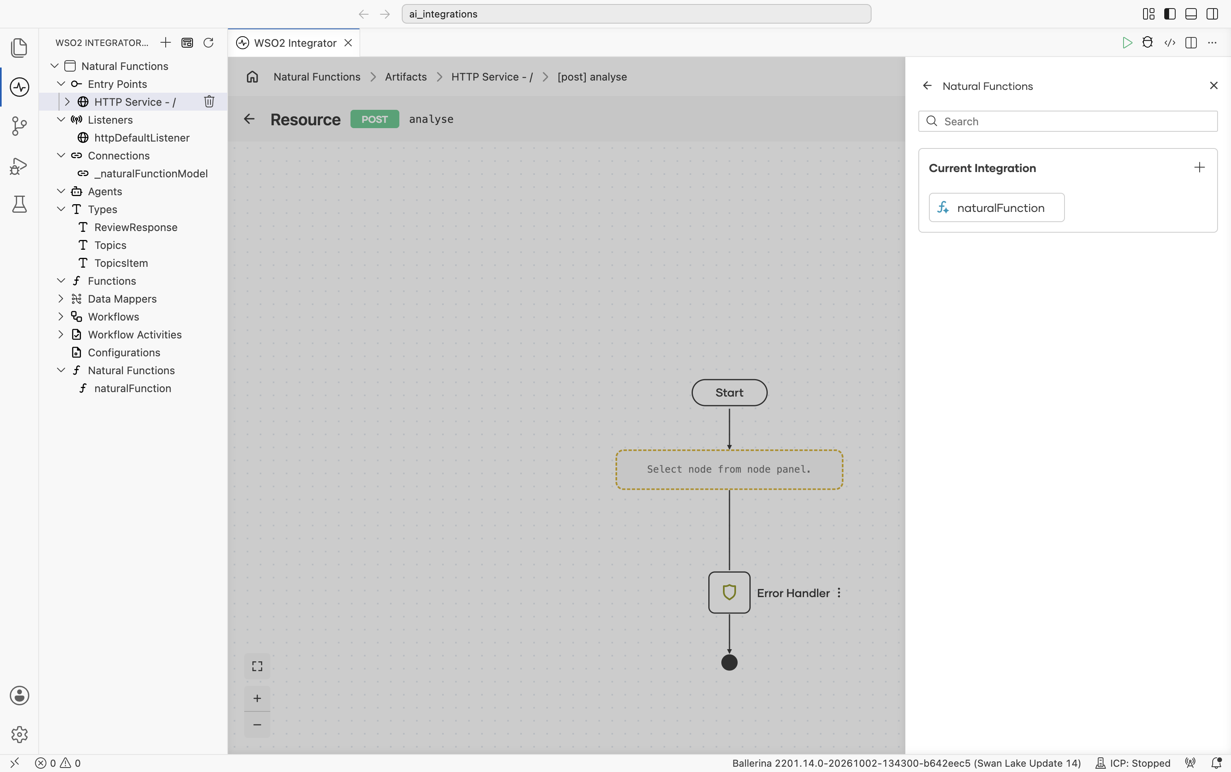This screenshot has height=772, width=1231.
Task: Close the Natural Functions side panel
Action: [x=1213, y=86]
